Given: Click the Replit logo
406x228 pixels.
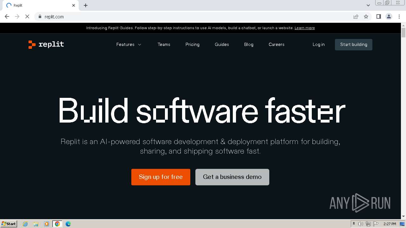Looking at the screenshot, I should (x=46, y=44).
